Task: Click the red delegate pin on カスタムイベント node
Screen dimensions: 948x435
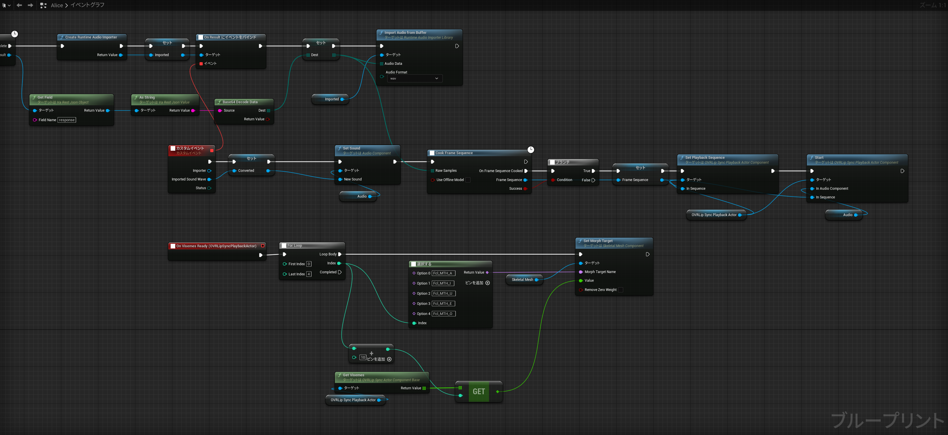Action: pos(212,150)
